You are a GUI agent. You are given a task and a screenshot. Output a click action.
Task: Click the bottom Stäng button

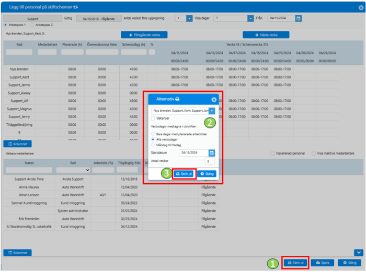coord(349,263)
